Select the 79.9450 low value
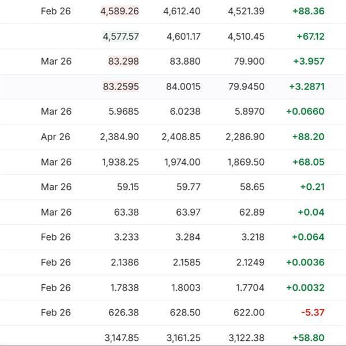Viewport: 346px width, 346px height. click(246, 86)
